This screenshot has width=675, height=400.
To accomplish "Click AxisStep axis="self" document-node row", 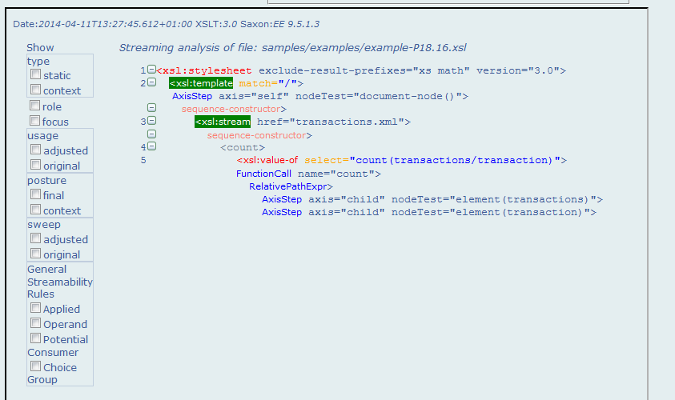I will 320,96.
